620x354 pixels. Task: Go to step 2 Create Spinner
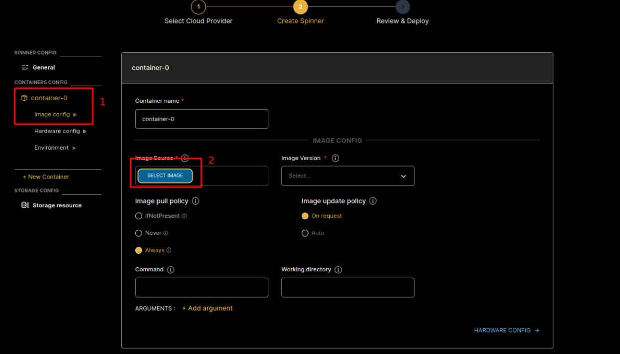click(300, 7)
